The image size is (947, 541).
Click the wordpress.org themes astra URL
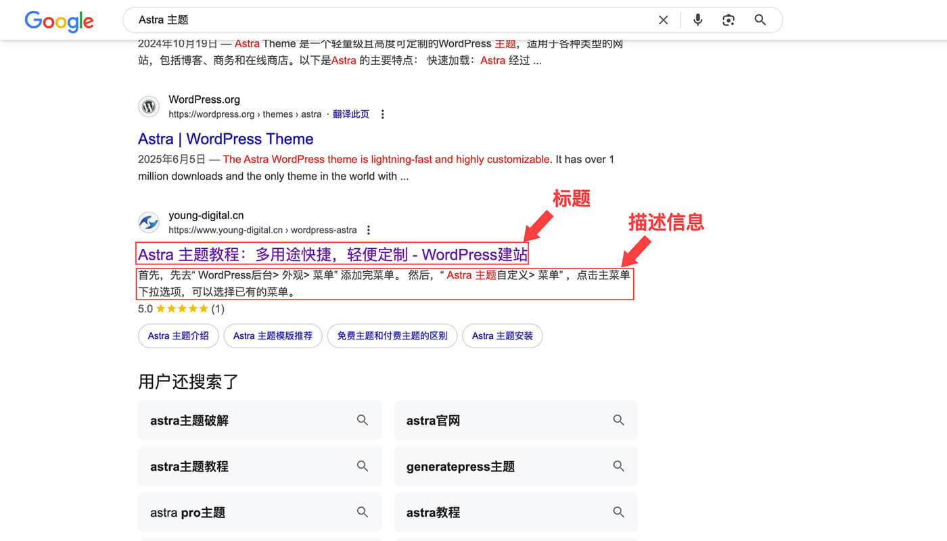coord(245,114)
